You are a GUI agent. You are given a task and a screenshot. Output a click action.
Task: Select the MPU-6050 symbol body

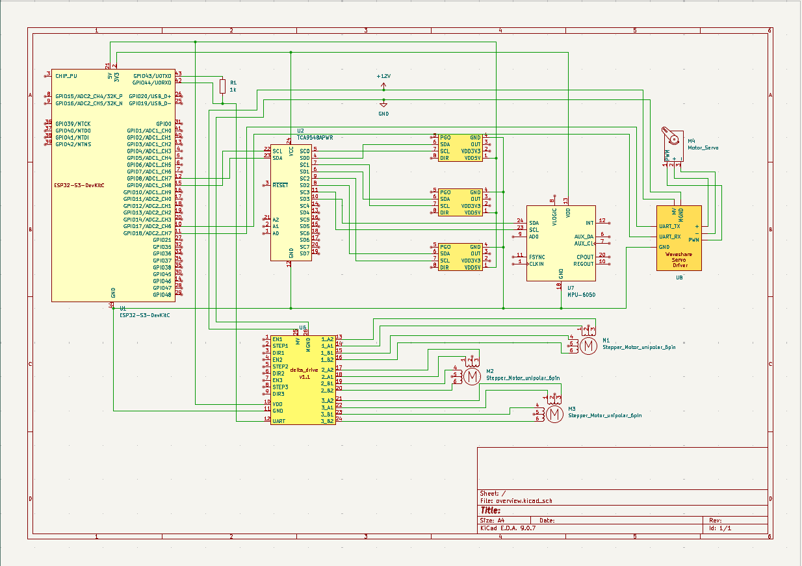[x=561, y=243]
